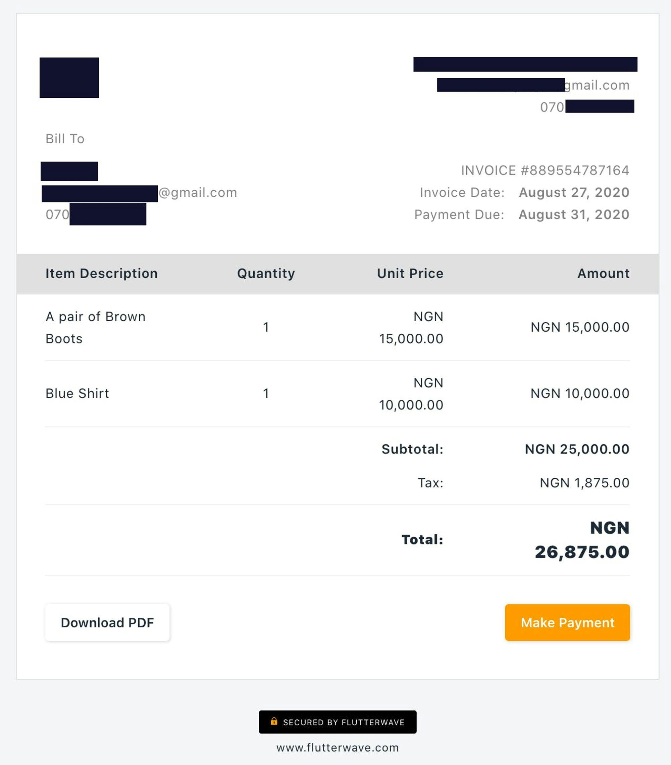Click the Secured by Flutterwave badge text

click(343, 722)
